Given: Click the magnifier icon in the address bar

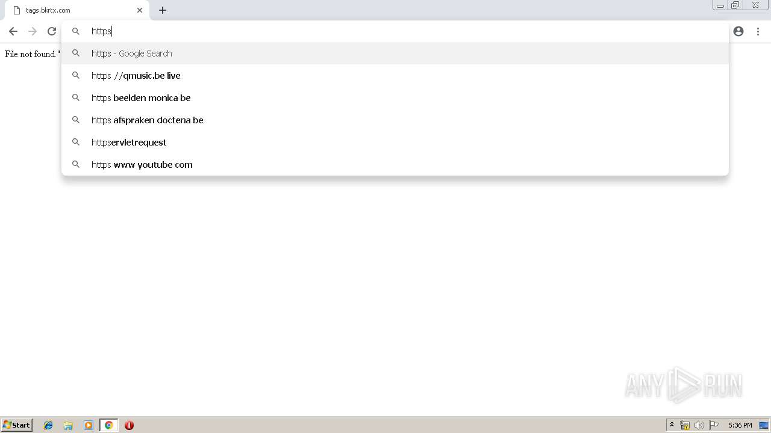Looking at the screenshot, I should click(76, 31).
